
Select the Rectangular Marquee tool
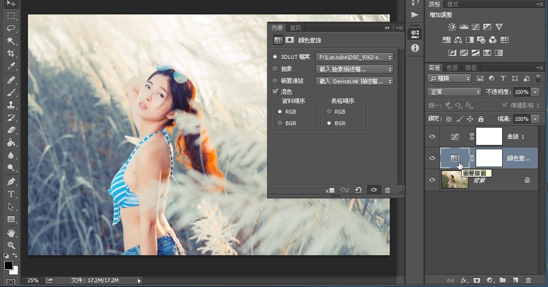[x=11, y=16]
